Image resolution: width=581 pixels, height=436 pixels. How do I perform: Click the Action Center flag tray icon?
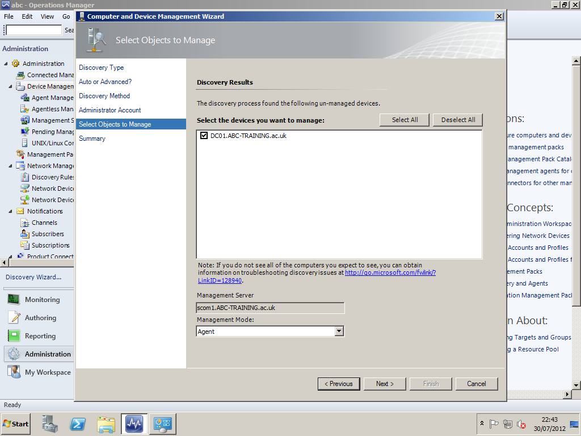pyautogui.click(x=494, y=424)
